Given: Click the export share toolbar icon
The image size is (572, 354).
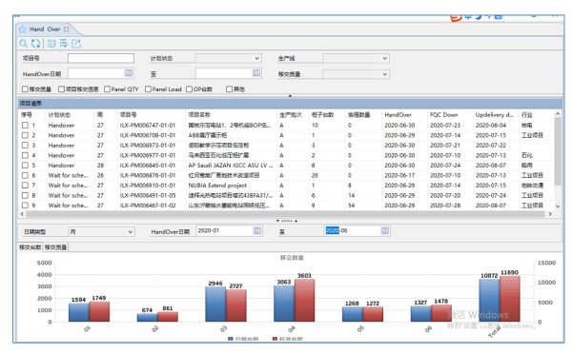Looking at the screenshot, I should [x=76, y=44].
